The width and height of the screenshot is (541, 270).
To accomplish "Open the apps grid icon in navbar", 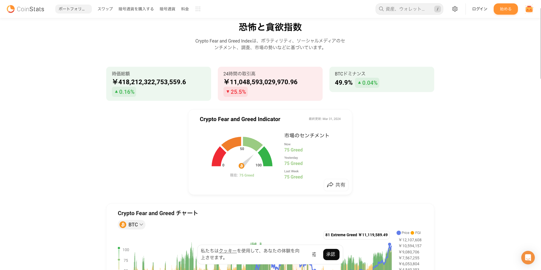I will point(198,9).
